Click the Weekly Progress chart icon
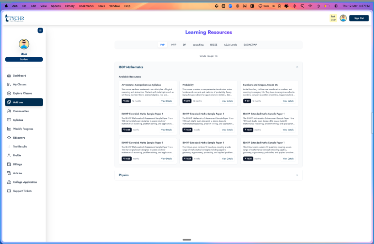Screen dimensions: 374x244 pos(9,129)
